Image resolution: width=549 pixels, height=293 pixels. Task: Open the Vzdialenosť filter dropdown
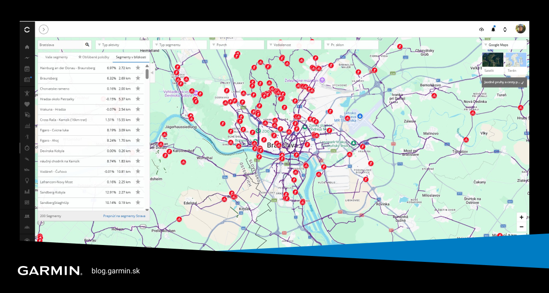[x=294, y=45]
